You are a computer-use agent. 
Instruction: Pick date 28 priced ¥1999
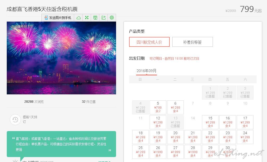[193, 152]
